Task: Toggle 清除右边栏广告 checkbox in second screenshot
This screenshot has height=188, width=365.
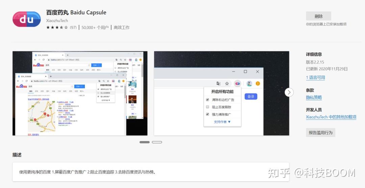Action: pos(208,100)
